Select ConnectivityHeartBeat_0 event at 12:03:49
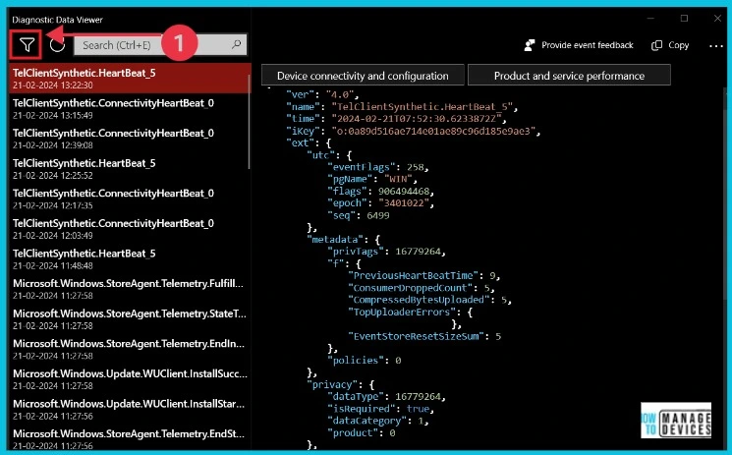Viewport: 732px width, 455px height. click(x=130, y=229)
